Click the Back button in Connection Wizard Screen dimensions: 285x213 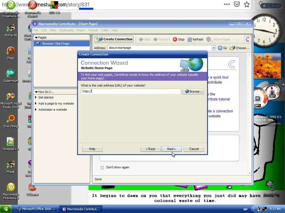(151, 149)
